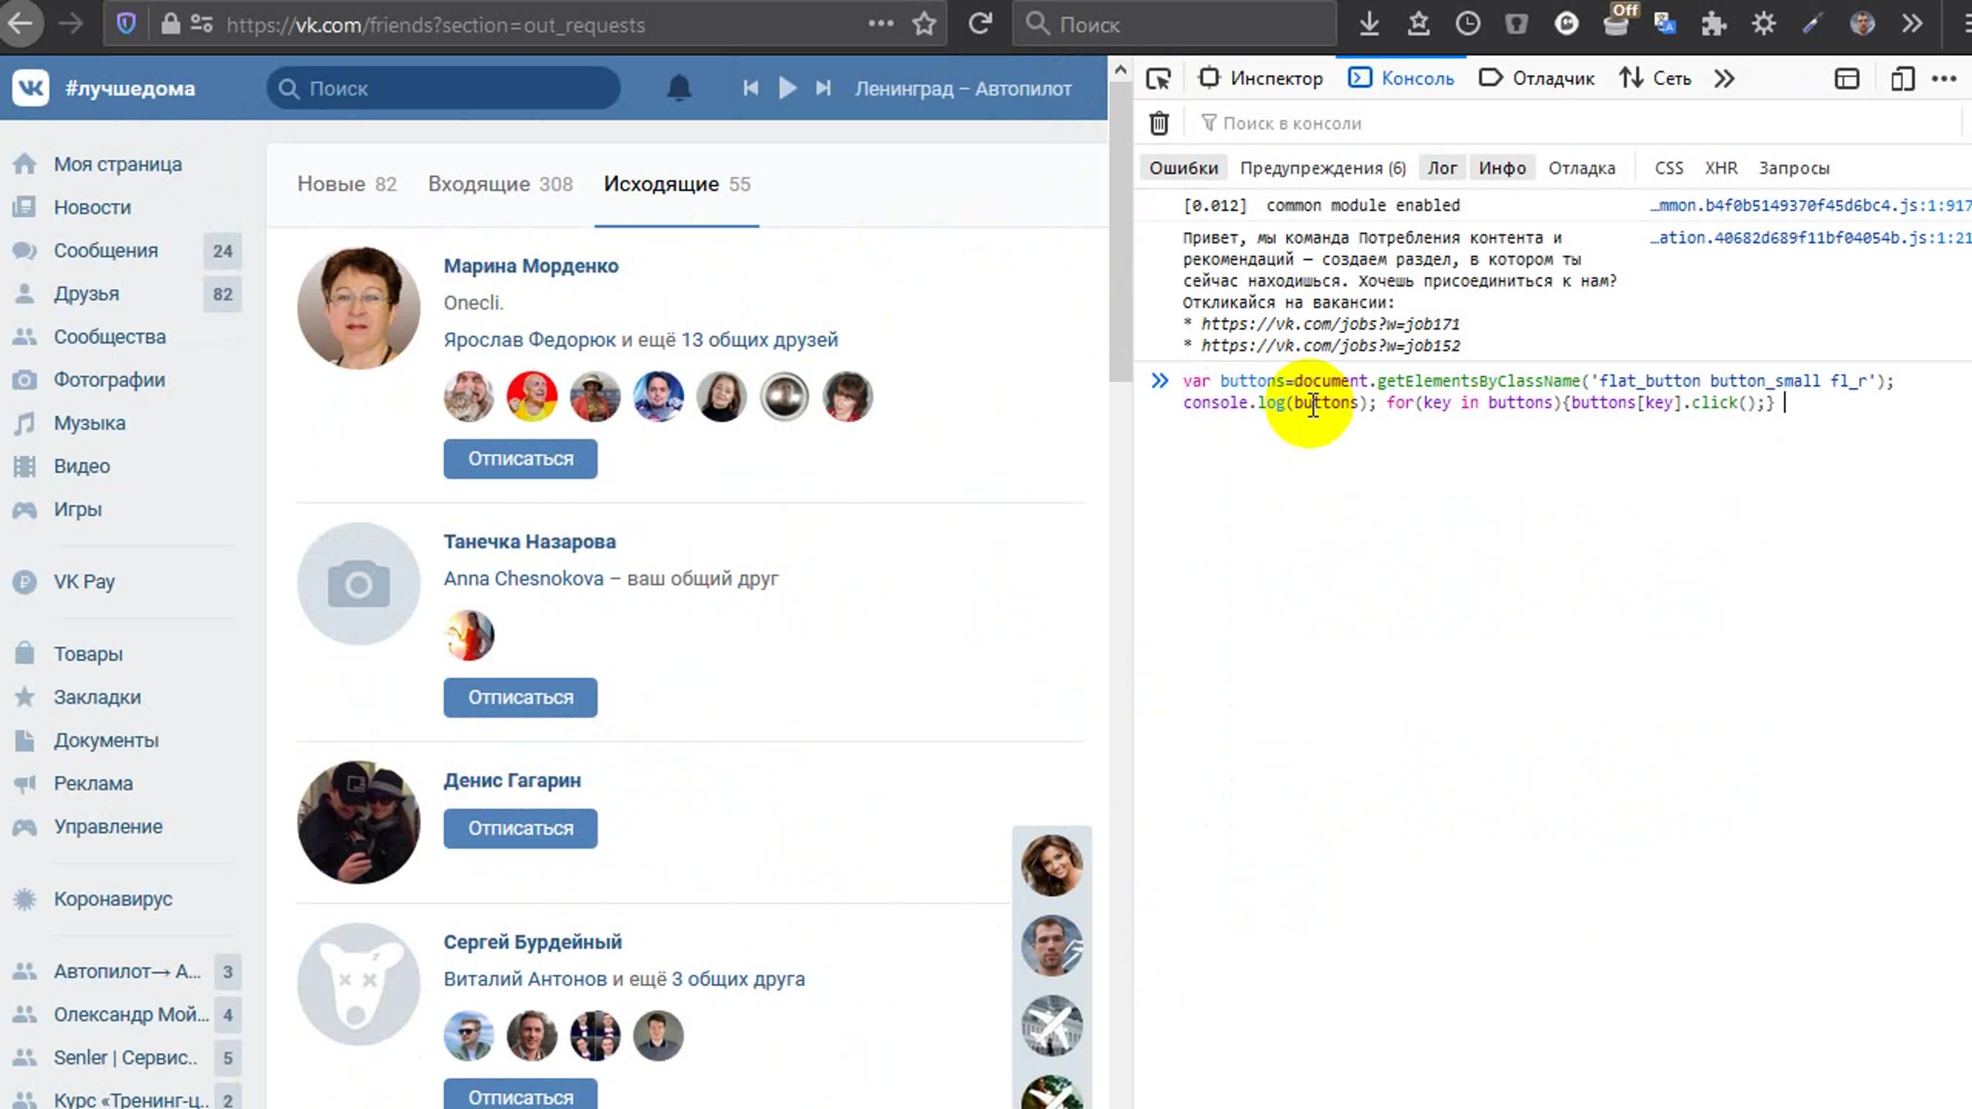Select the Исходящие 55 requests tab
1972x1109 pixels.
click(677, 184)
